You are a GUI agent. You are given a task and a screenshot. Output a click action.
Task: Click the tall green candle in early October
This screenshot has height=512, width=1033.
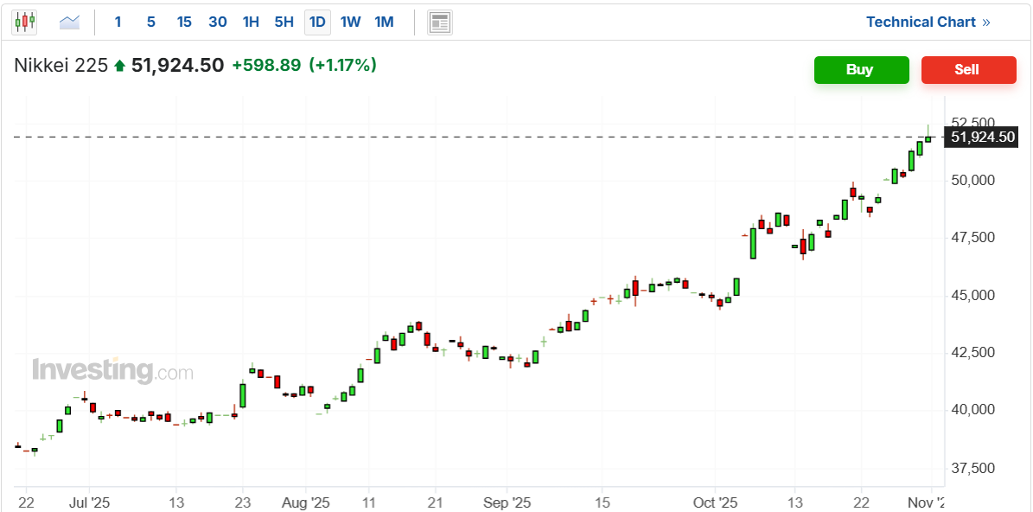coord(753,243)
